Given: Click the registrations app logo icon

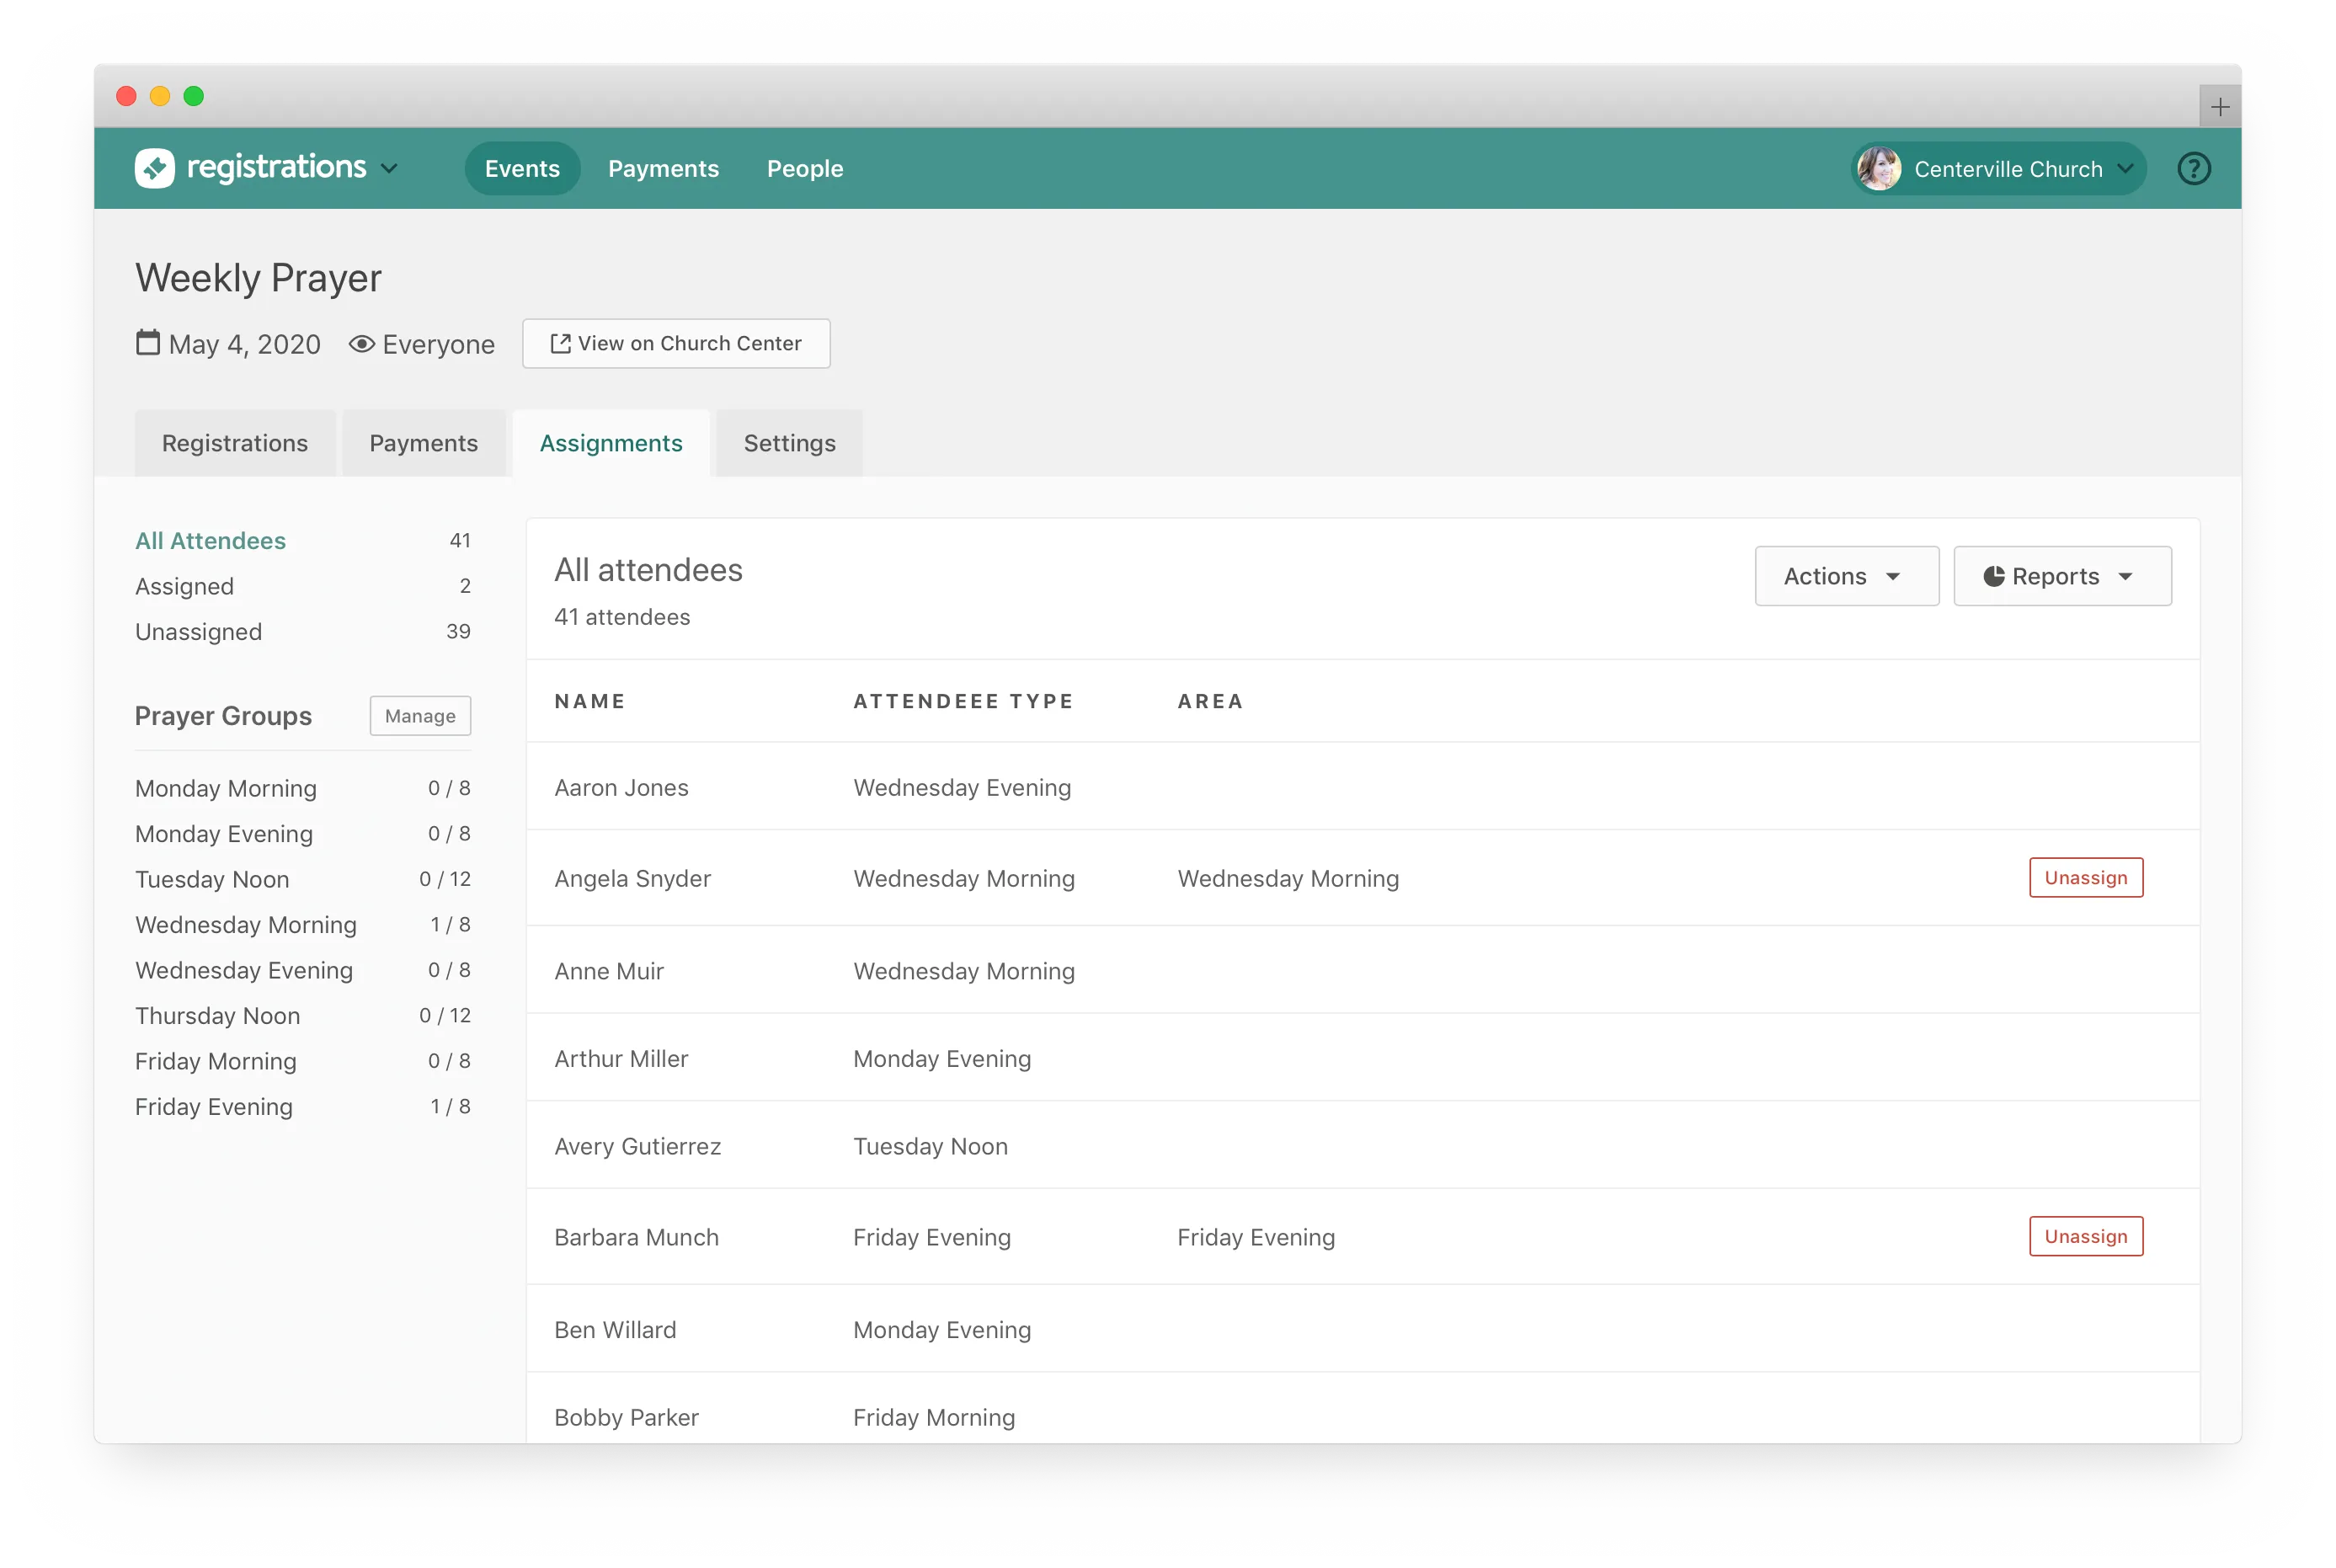Looking at the screenshot, I should [155, 168].
